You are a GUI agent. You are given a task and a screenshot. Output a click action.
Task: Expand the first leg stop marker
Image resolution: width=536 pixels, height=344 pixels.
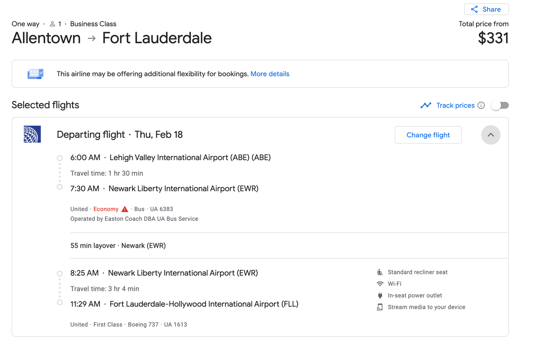pyautogui.click(x=59, y=158)
